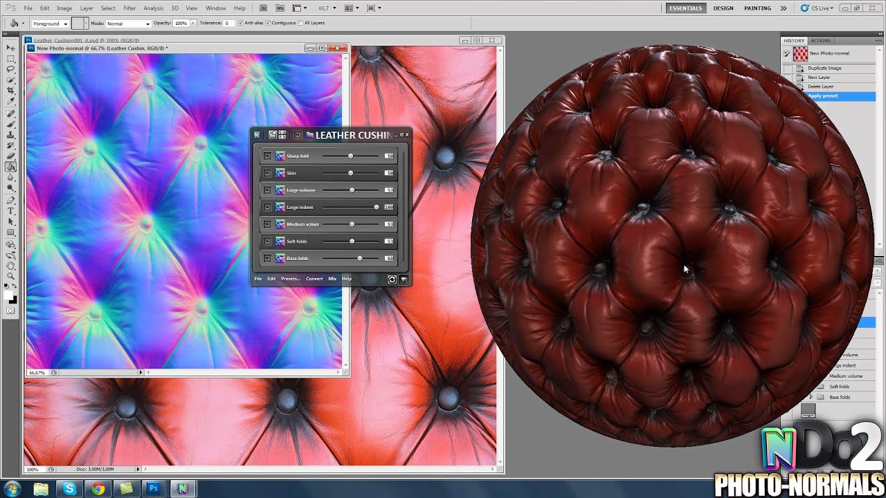Viewport: 886px width, 498px height.
Task: Open the nDo2 3D preview cube icon
Action: click(404, 279)
